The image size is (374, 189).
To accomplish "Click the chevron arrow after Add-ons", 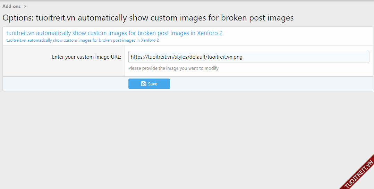I will click(25, 6).
